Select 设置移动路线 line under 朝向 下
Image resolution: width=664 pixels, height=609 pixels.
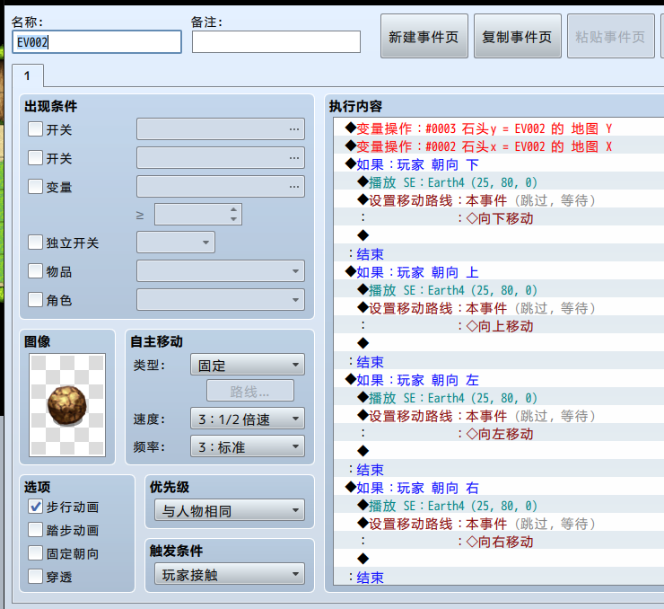point(498,200)
